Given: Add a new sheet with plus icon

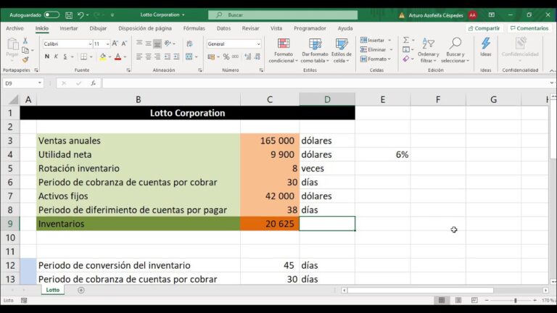Looking at the screenshot, I should (81, 291).
